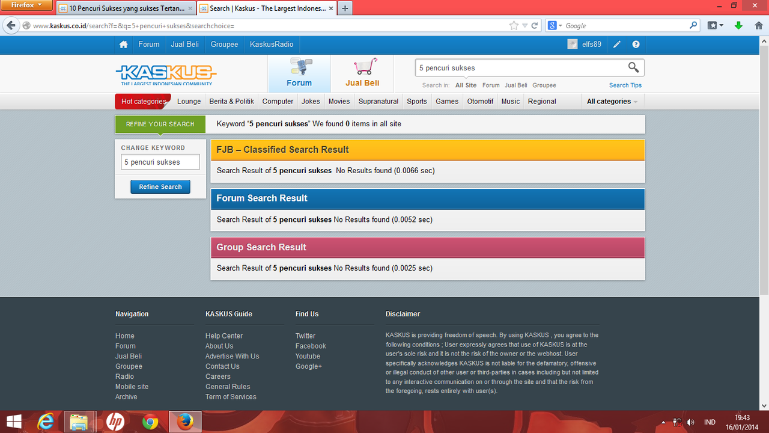The image size is (769, 433).
Task: Show hidden tray icons arrow
Action: 663,422
